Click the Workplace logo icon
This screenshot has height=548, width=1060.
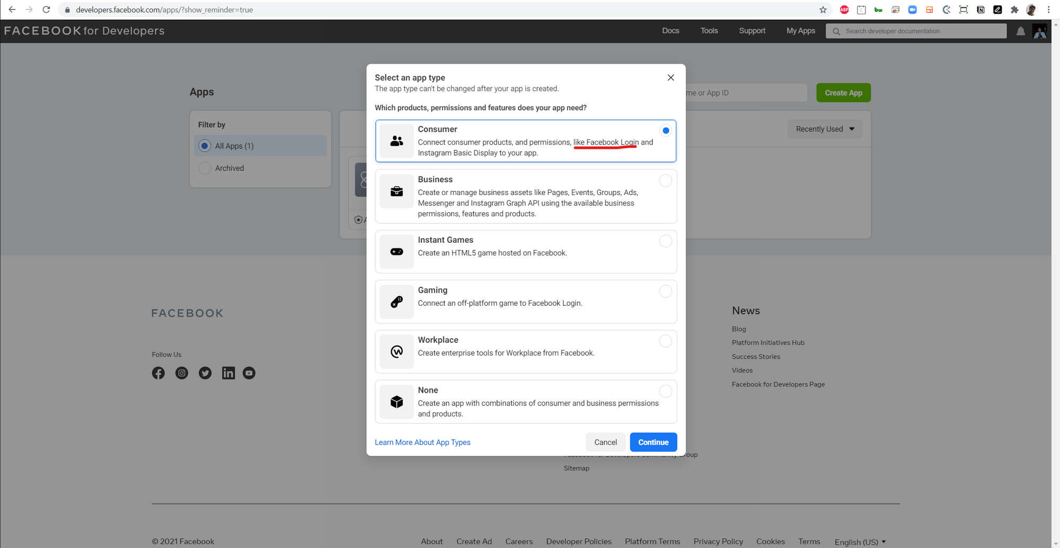pyautogui.click(x=396, y=351)
